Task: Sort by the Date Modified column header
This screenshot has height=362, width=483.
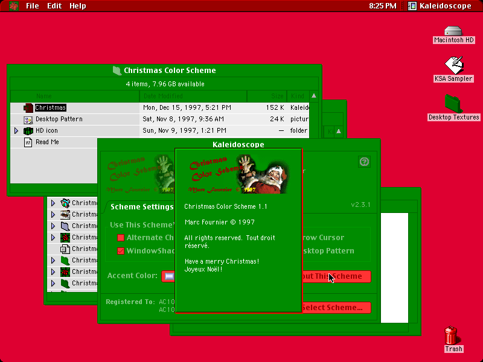Action: coord(193,96)
